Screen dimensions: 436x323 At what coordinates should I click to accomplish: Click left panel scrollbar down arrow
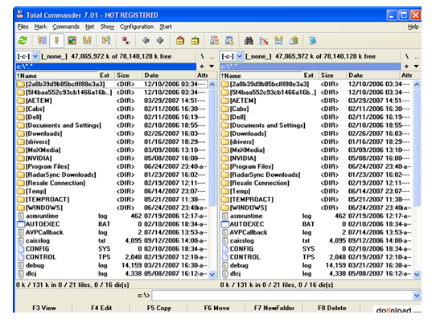tap(212, 275)
